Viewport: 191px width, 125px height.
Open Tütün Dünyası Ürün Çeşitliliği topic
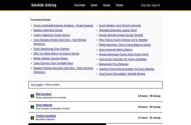click(x=53, y=63)
